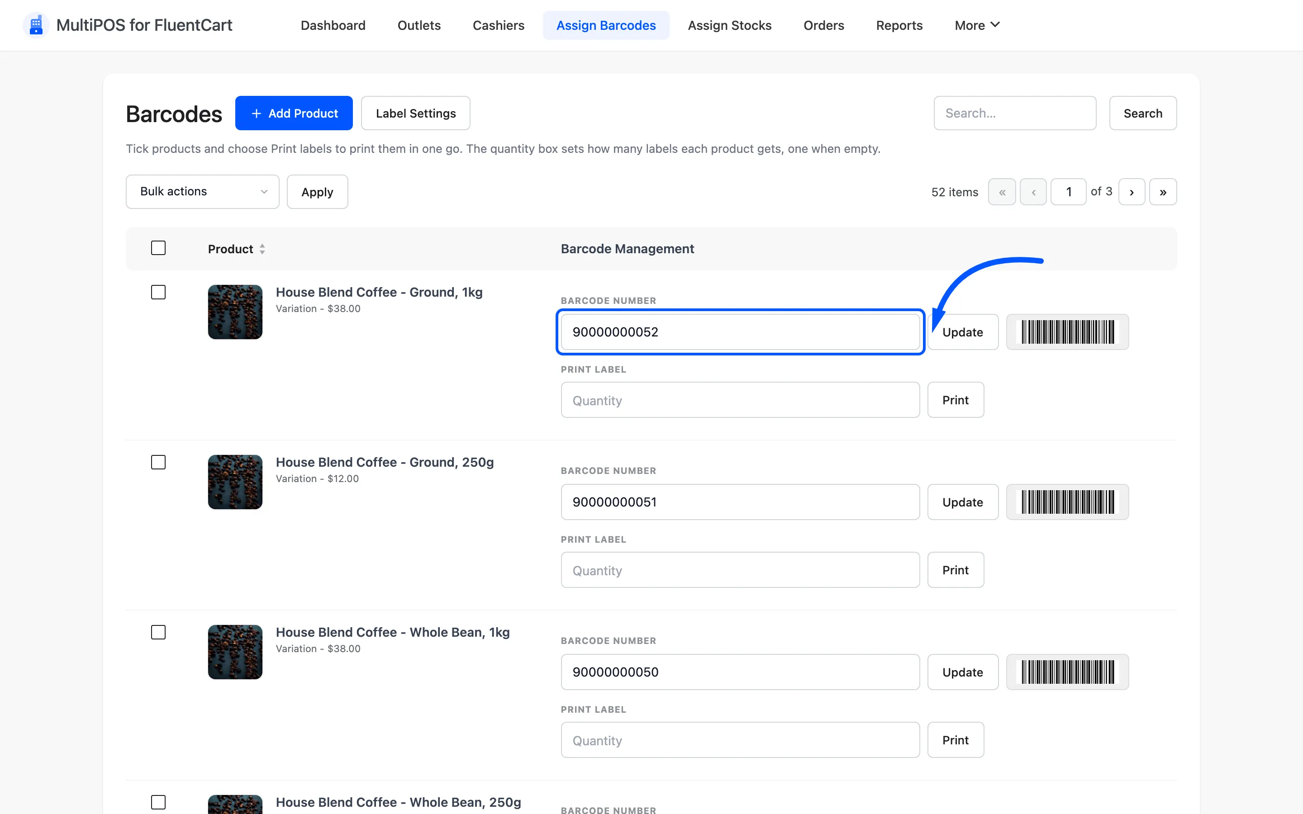The image size is (1303, 814).
Task: Focus the Search... input field
Action: coord(1014,114)
